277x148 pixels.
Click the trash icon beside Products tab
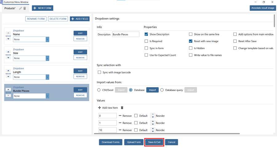[x=25, y=8]
